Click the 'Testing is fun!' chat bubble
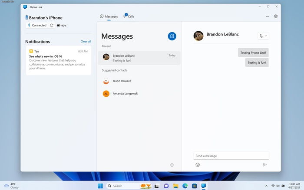This screenshot has height=190, width=304. pyautogui.click(x=257, y=62)
